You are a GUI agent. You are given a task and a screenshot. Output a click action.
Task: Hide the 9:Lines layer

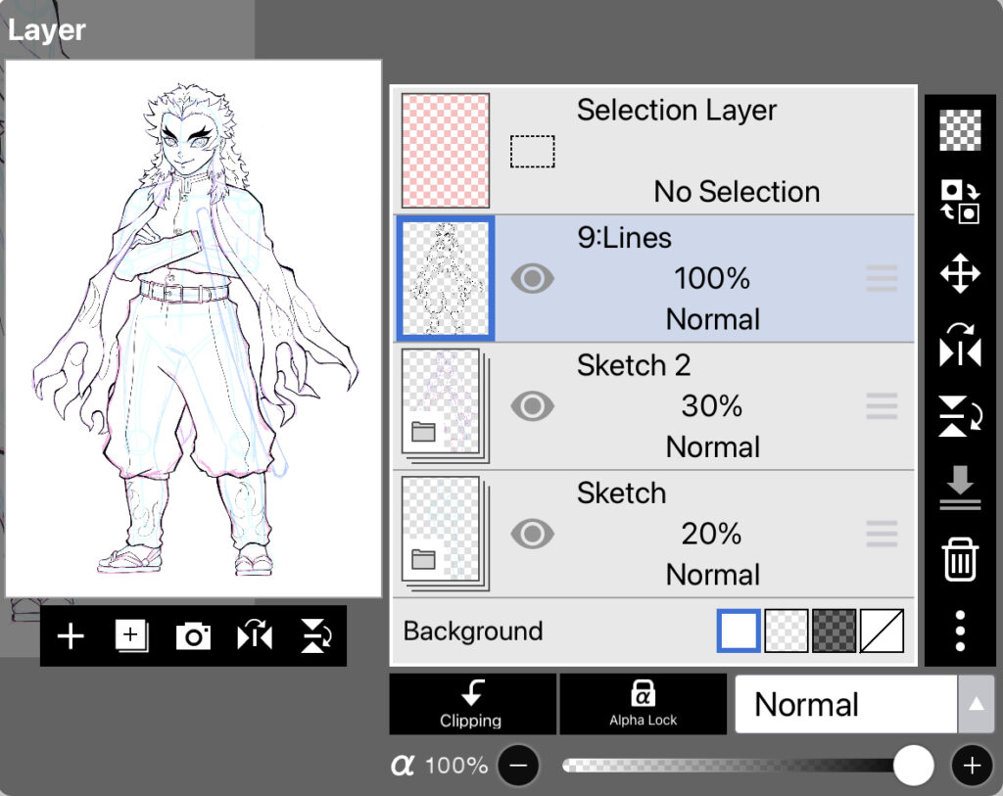click(x=533, y=279)
